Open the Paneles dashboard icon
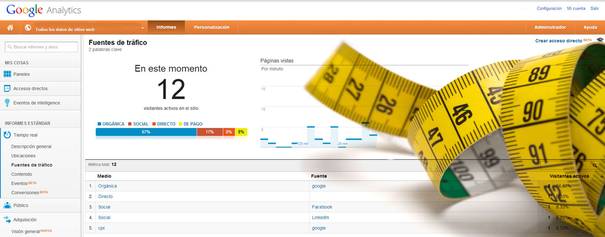The image size is (605, 237). 7,74
